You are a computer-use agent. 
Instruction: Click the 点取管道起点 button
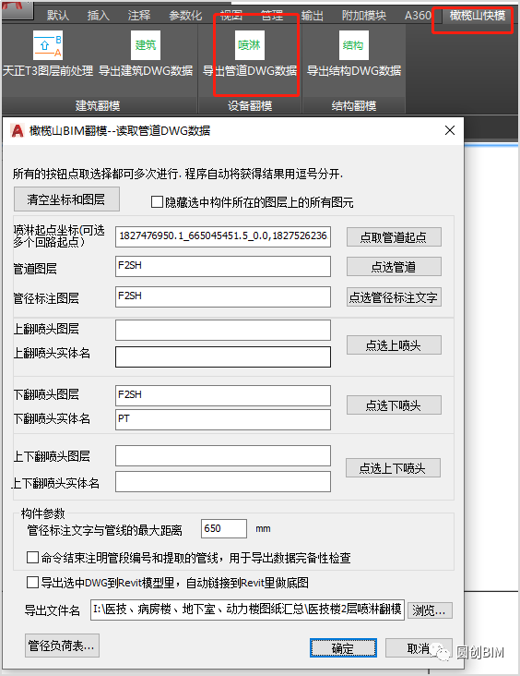(x=394, y=237)
